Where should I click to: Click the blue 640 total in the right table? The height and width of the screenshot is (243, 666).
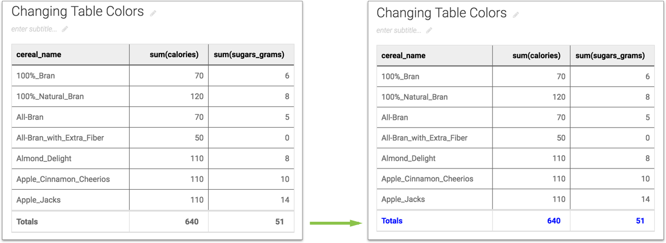tap(554, 221)
